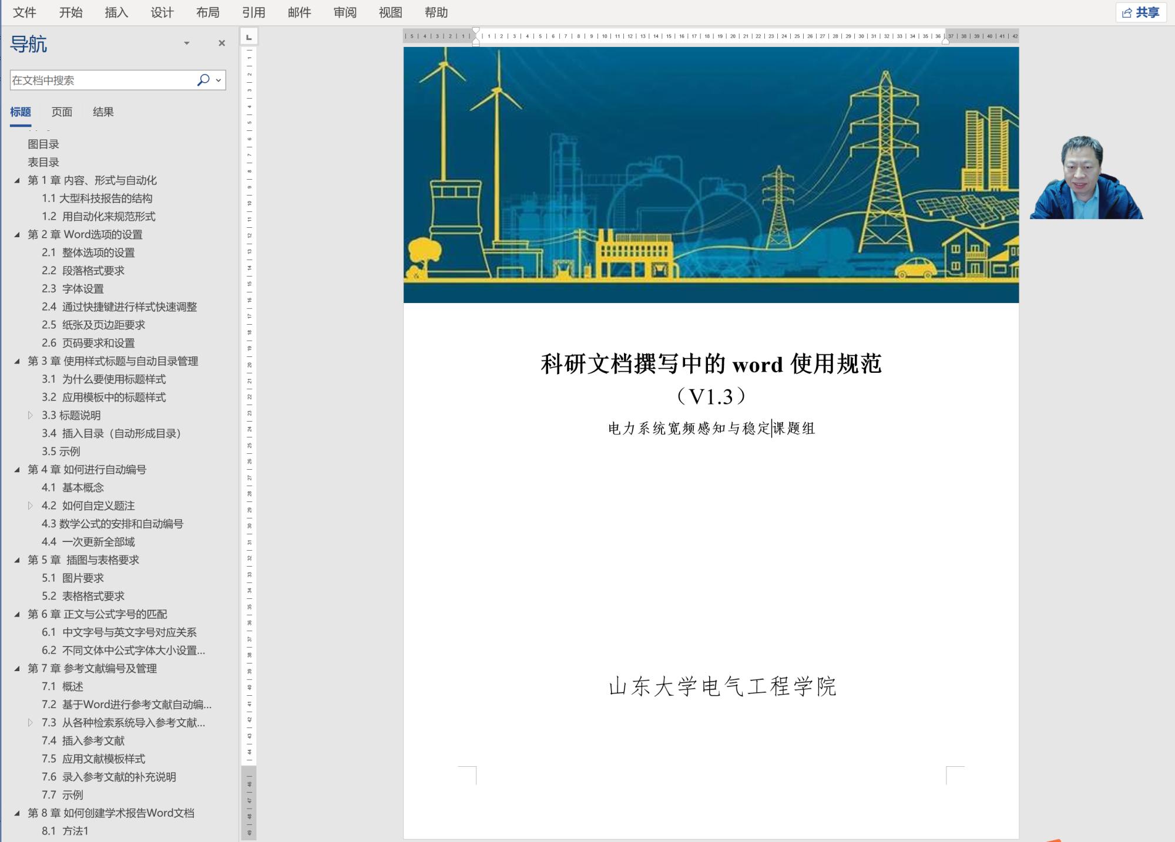
Task: Open the search options dropdown arrow
Action: [x=219, y=80]
